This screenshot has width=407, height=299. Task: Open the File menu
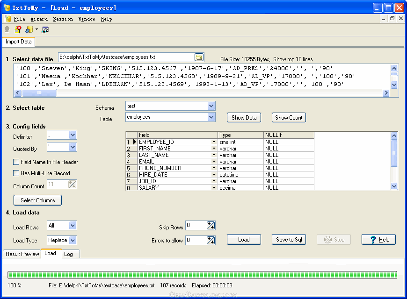(20, 19)
